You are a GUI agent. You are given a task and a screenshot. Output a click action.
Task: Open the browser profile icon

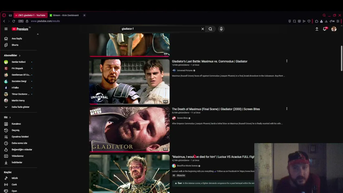pos(321,21)
